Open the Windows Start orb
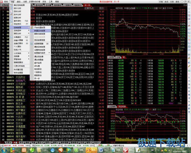This screenshot has height=153, width=191. pos(4,150)
